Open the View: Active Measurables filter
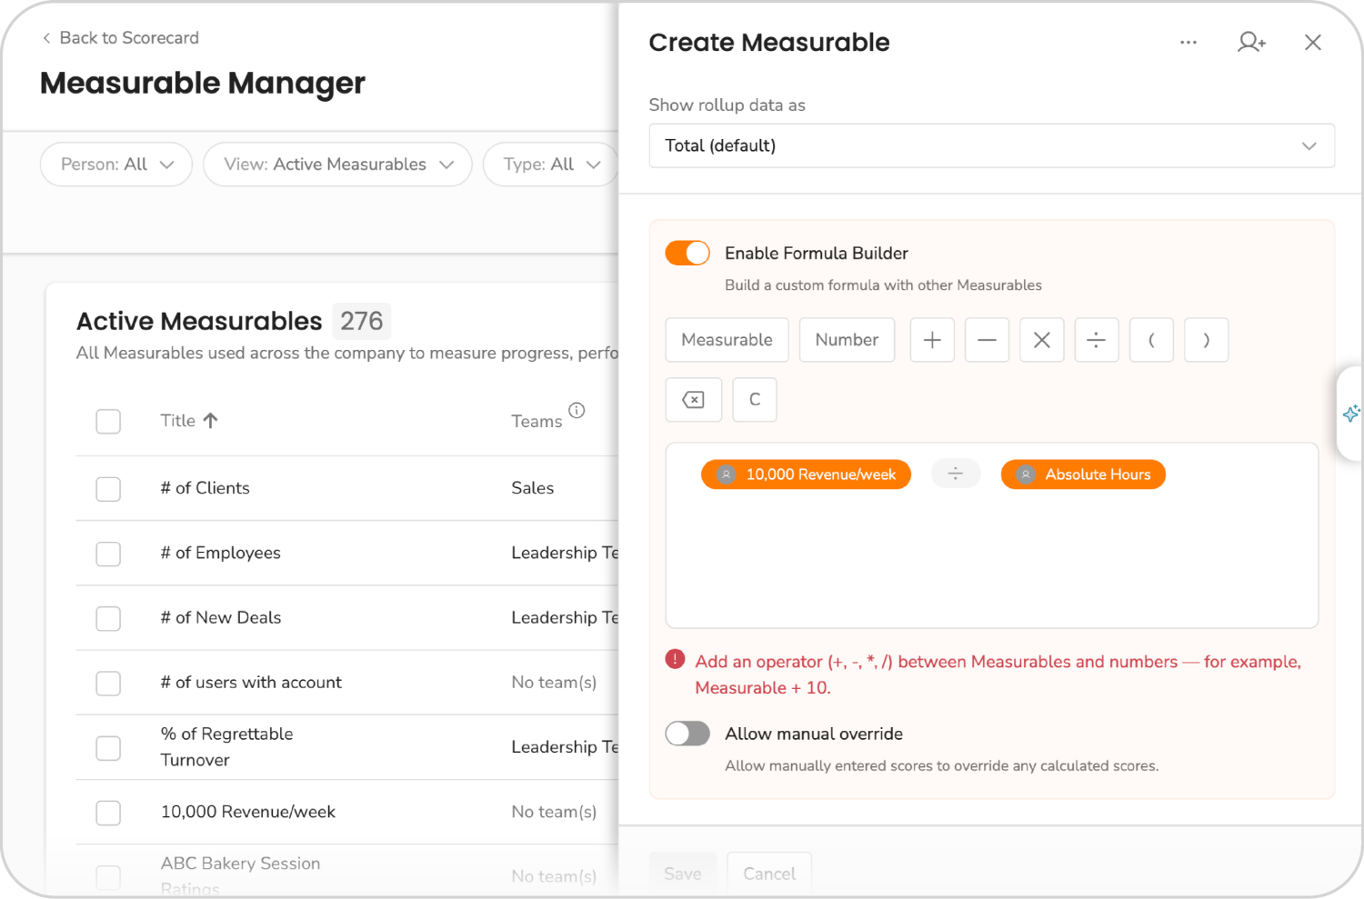Image resolution: width=1364 pixels, height=899 pixels. (x=337, y=165)
